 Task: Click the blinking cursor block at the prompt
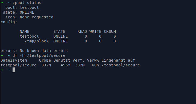pos(14,70)
